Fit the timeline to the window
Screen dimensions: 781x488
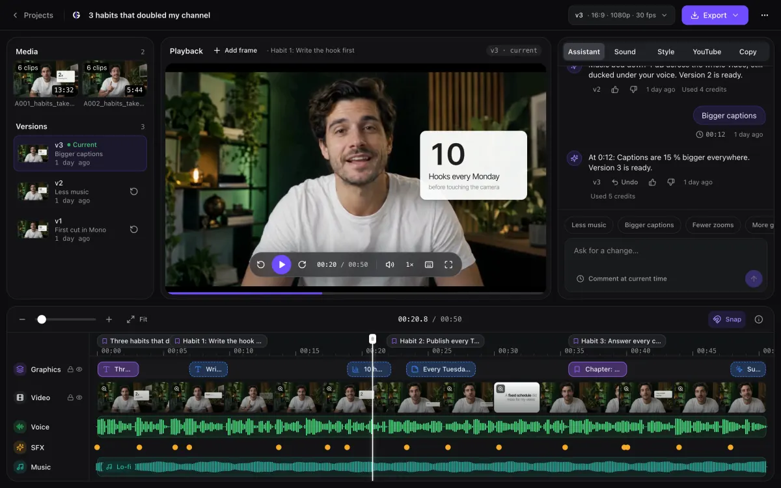(x=137, y=319)
